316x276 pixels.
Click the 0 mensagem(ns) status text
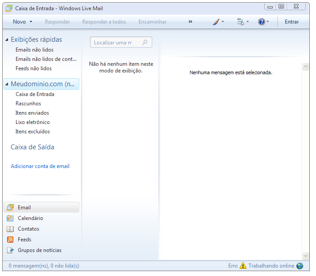click(x=44, y=266)
